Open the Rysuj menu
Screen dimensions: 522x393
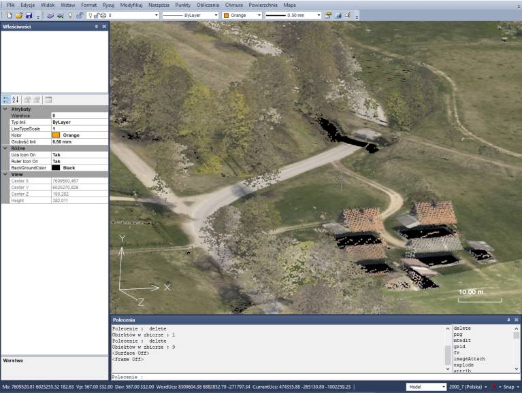(x=108, y=5)
